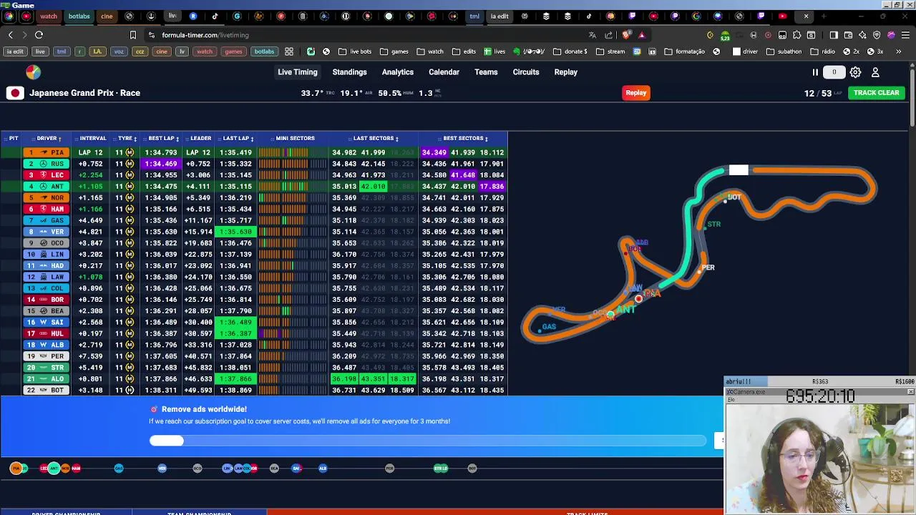Click the bookmark icon left of the address bar

tap(132, 35)
